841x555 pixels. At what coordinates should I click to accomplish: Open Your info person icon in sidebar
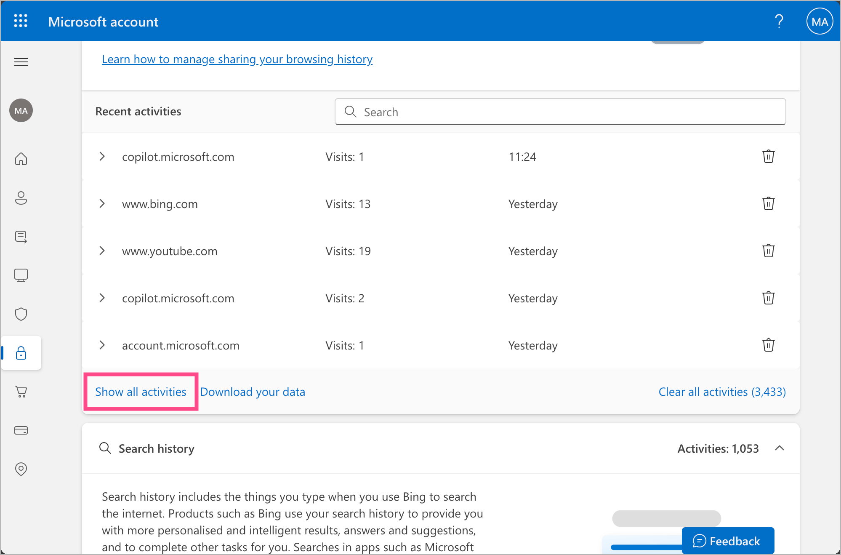[x=21, y=198]
